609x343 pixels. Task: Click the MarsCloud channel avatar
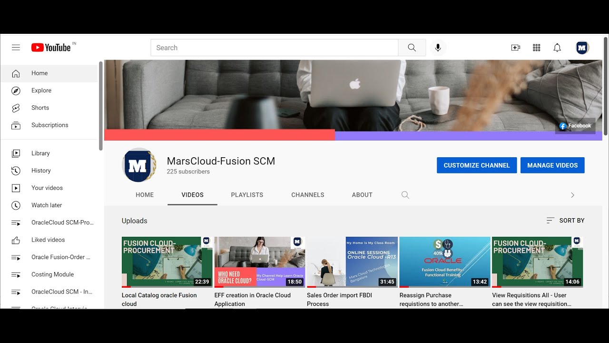tap(139, 165)
